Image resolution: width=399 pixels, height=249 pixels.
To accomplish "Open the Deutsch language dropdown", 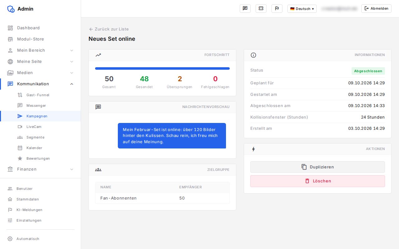I will tap(302, 9).
